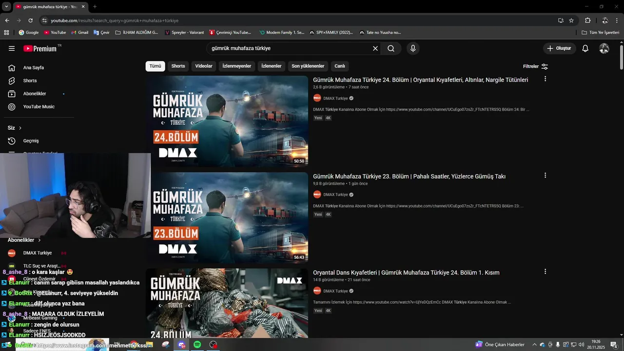The width and height of the screenshot is (624, 351).
Task: Click DMAX Turkiye avatar under 24. Bölüm video
Action: pos(317,98)
